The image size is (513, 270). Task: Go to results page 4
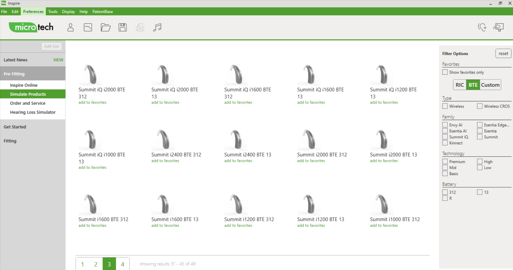click(x=123, y=264)
